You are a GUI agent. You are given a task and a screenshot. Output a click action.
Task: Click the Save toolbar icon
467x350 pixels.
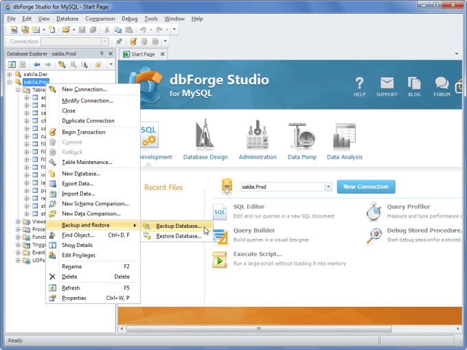click(x=82, y=30)
